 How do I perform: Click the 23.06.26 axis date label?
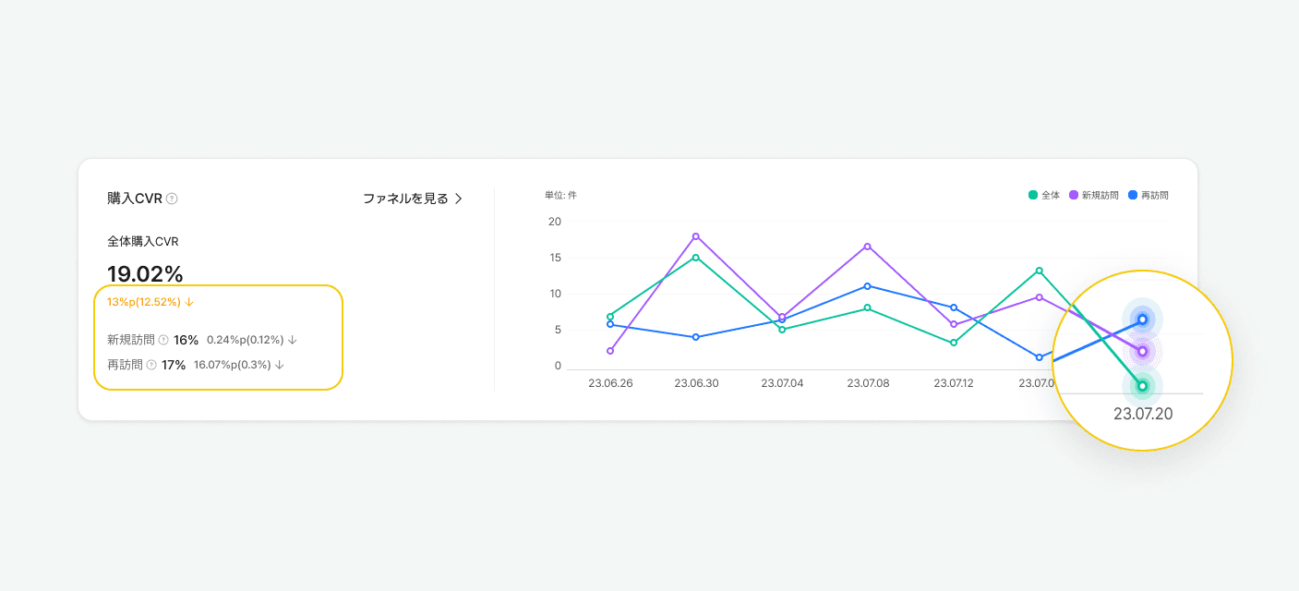(610, 382)
